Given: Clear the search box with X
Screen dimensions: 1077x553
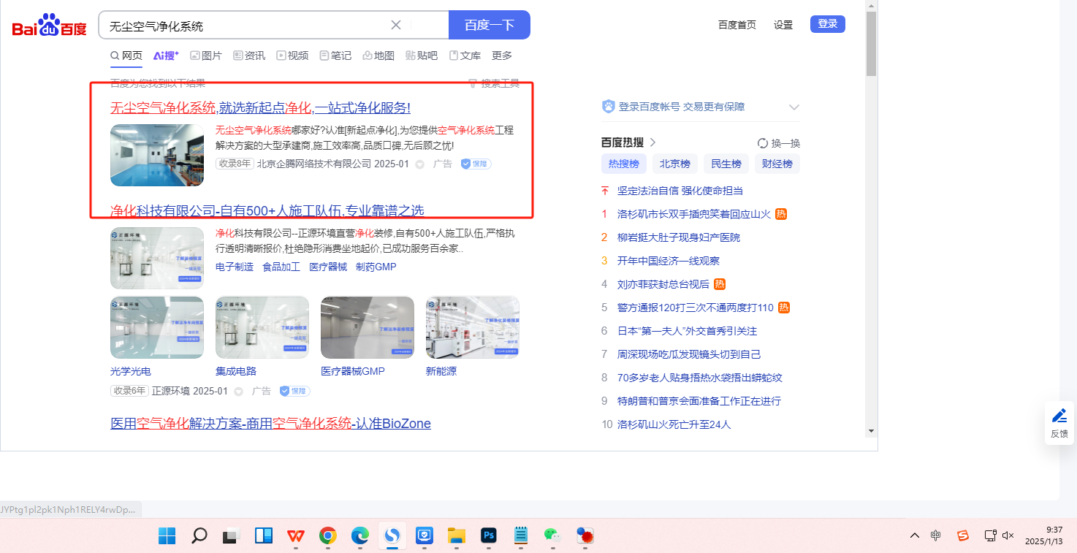Looking at the screenshot, I should coord(396,25).
